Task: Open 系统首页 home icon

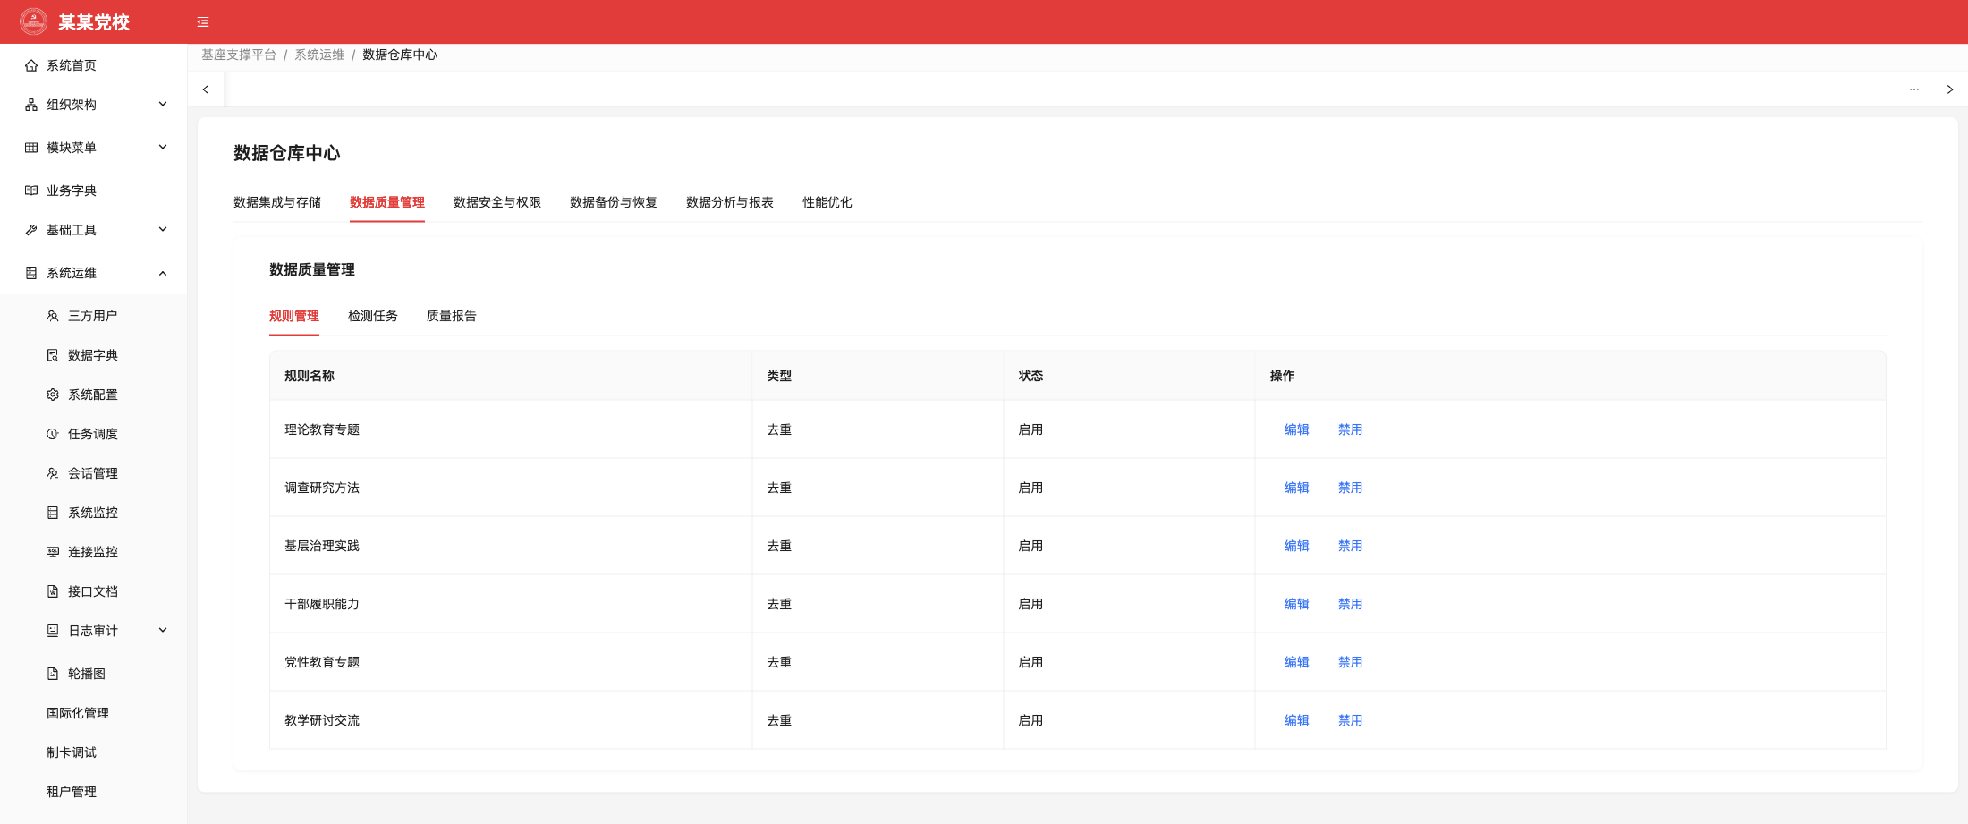Action: [x=31, y=65]
